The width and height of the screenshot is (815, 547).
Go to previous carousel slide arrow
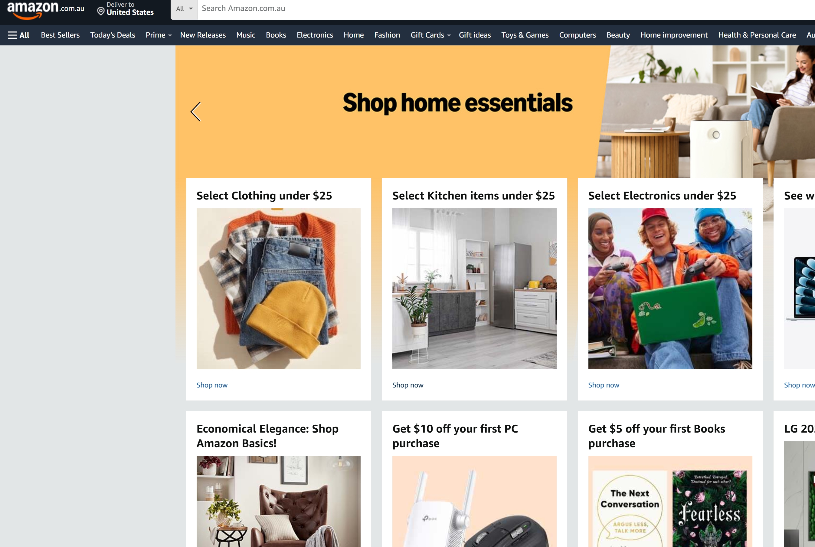(x=196, y=112)
